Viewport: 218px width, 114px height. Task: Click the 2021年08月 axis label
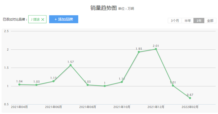pyautogui.click(x=88, y=107)
